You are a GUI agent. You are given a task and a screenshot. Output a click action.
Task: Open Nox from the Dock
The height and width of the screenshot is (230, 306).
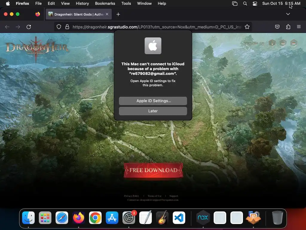(203, 217)
